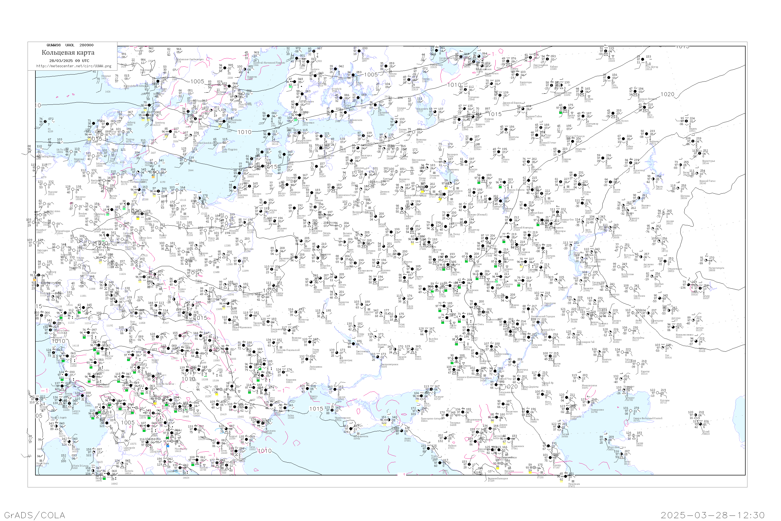Click the Жангала station circle symbol
The height and width of the screenshot is (521, 781).
point(600,352)
